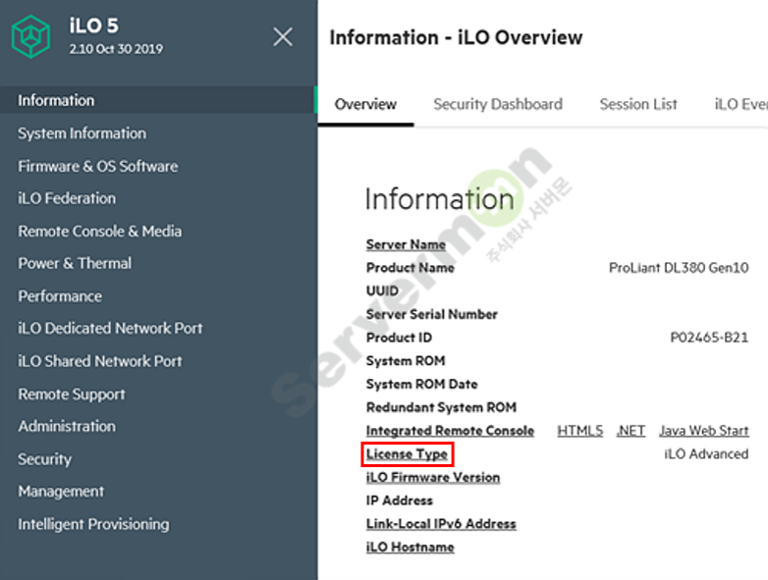Screen dimensions: 768x580
Task: Launch the Java Web Start console
Action: click(x=704, y=431)
